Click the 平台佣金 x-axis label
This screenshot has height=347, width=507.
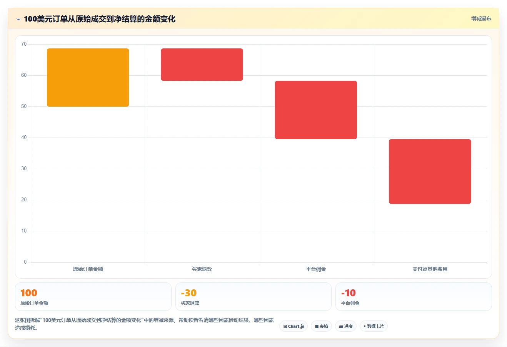(x=316, y=269)
